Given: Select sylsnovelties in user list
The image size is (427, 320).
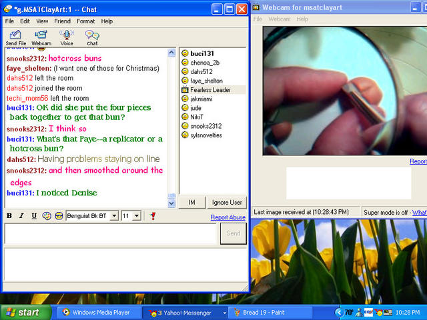Looking at the screenshot, I should (206, 135).
